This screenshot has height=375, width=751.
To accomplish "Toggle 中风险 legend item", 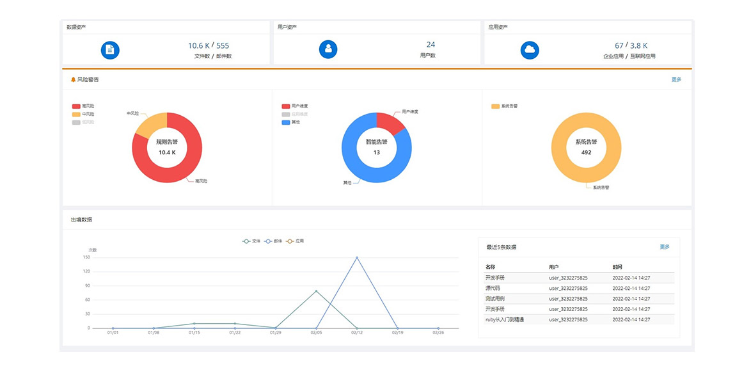I will point(83,114).
